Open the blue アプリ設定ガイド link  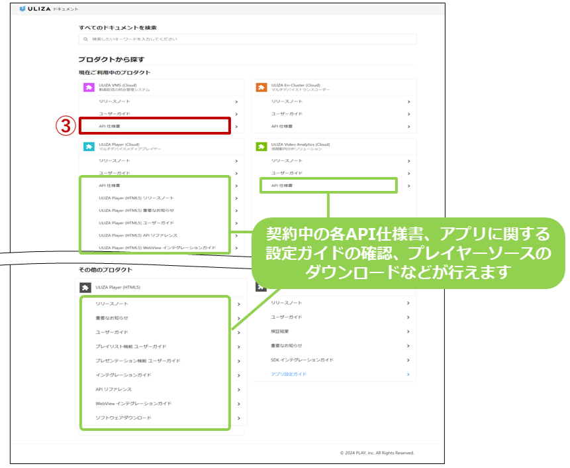point(289,374)
